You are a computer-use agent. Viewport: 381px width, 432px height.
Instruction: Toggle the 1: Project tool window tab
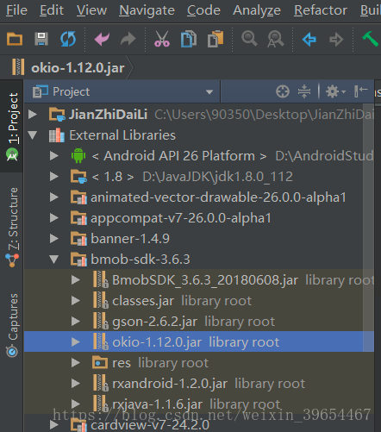(12, 127)
